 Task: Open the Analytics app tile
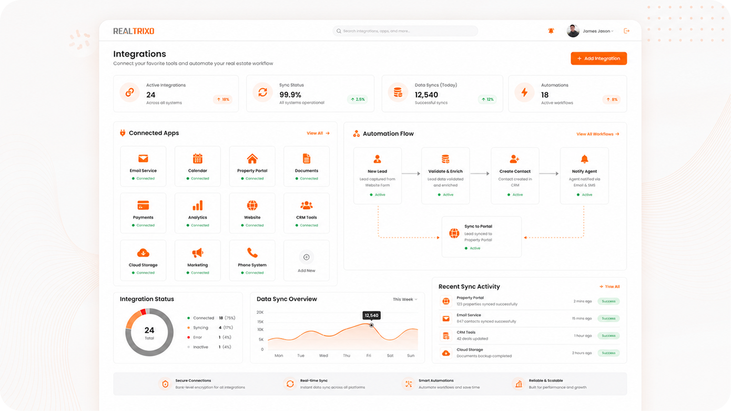point(198,213)
